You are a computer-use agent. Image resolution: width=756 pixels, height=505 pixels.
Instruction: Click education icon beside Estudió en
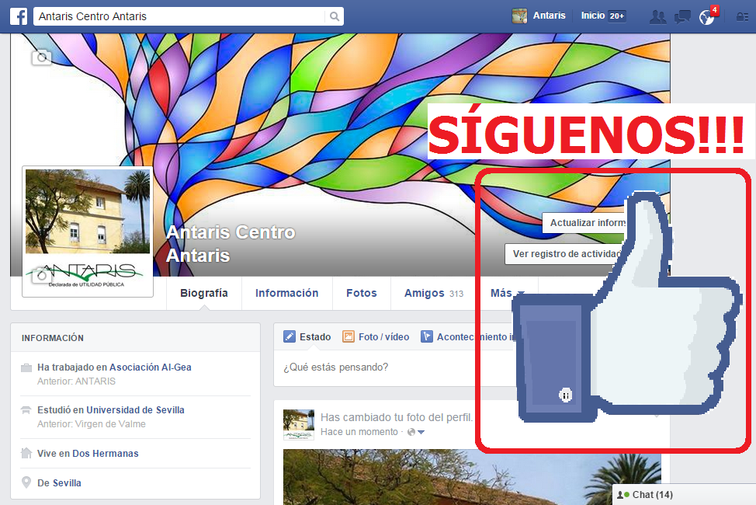(x=26, y=410)
